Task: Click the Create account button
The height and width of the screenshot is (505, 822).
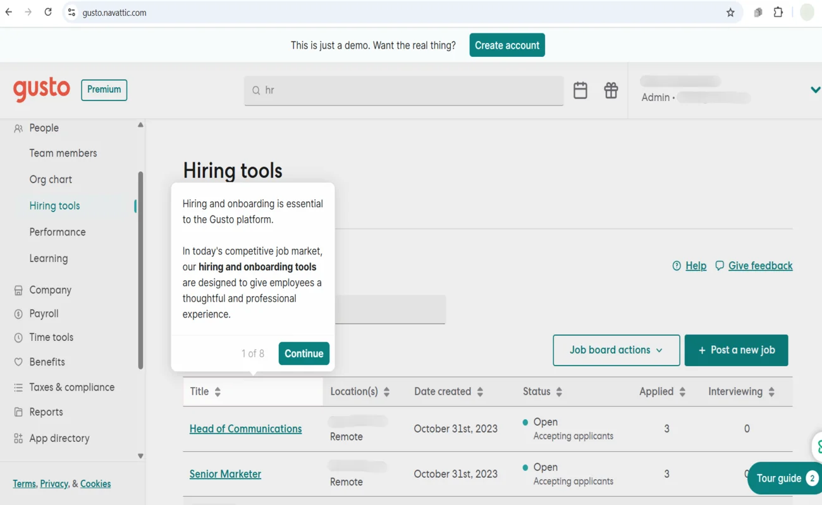Action: coord(507,45)
